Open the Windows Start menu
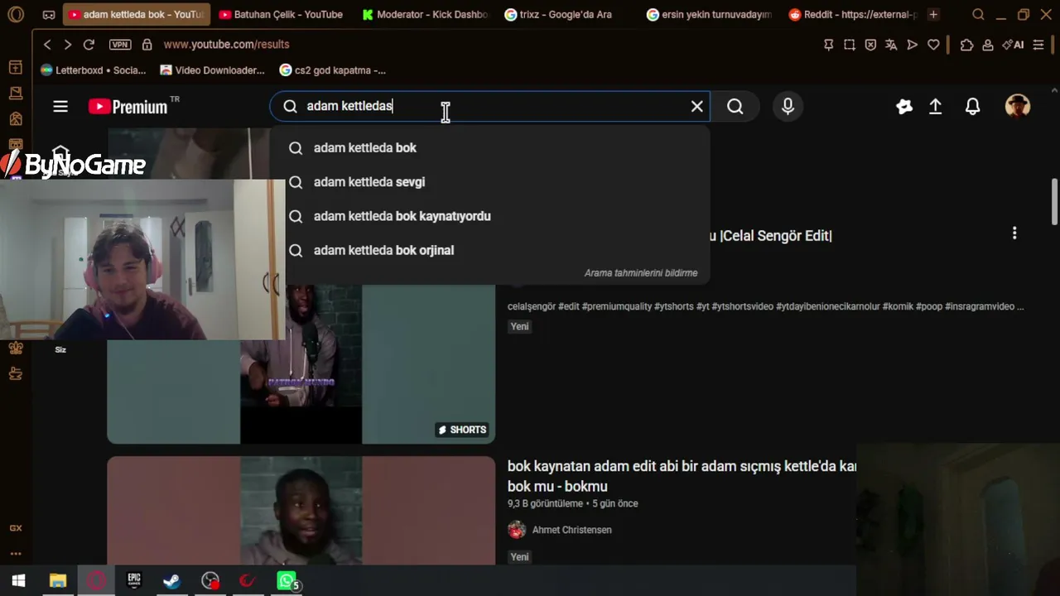The image size is (1060, 596). coord(18,581)
